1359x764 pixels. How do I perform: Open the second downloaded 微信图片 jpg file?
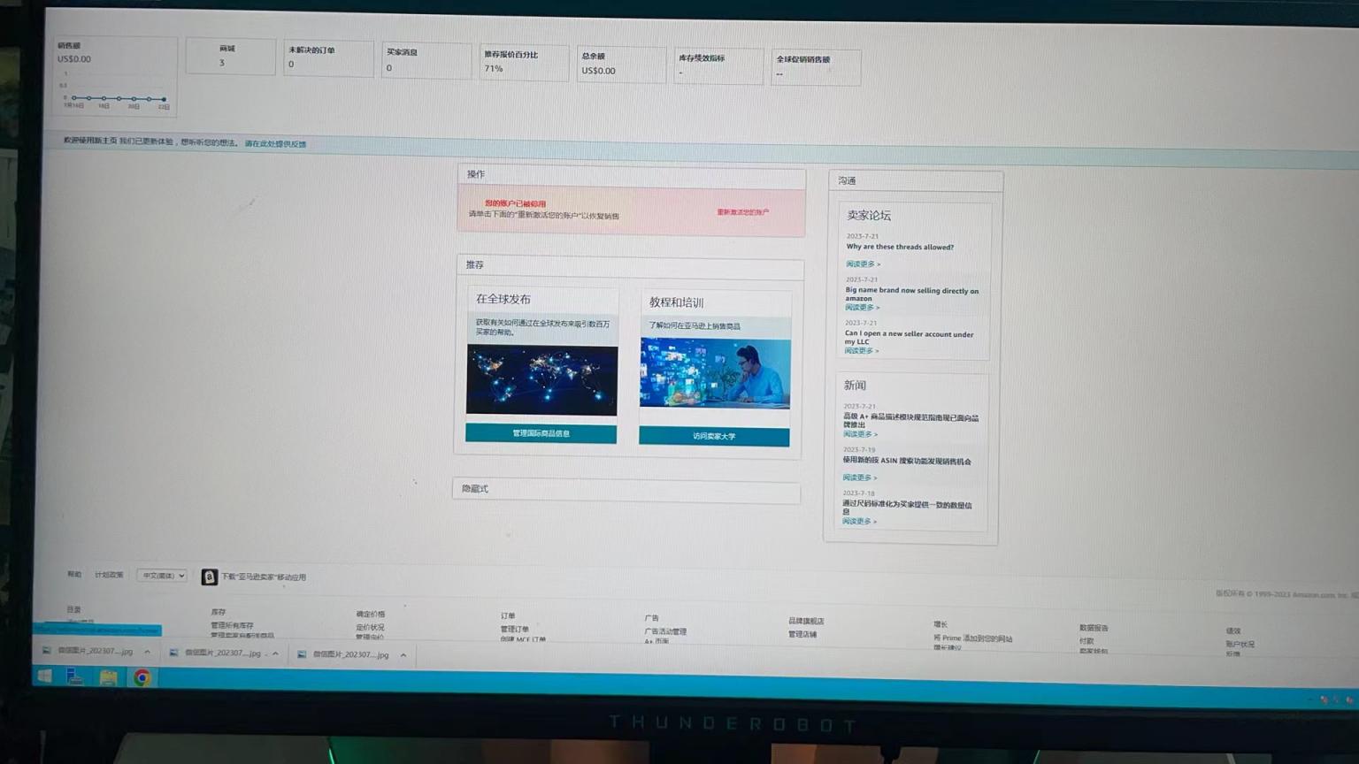[x=217, y=653]
